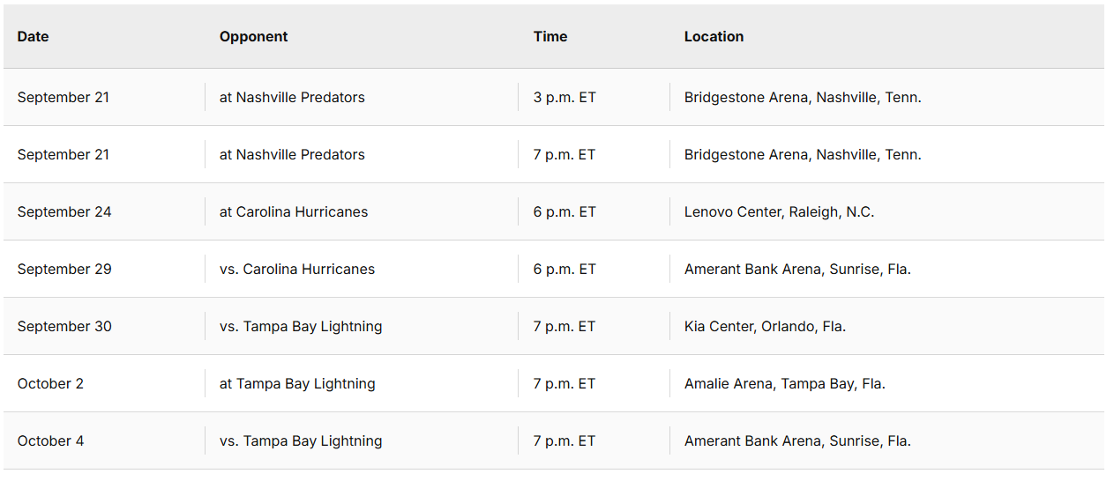
Task: Click the Amalie Arena, Tampa Bay location cell
Action: point(784,384)
